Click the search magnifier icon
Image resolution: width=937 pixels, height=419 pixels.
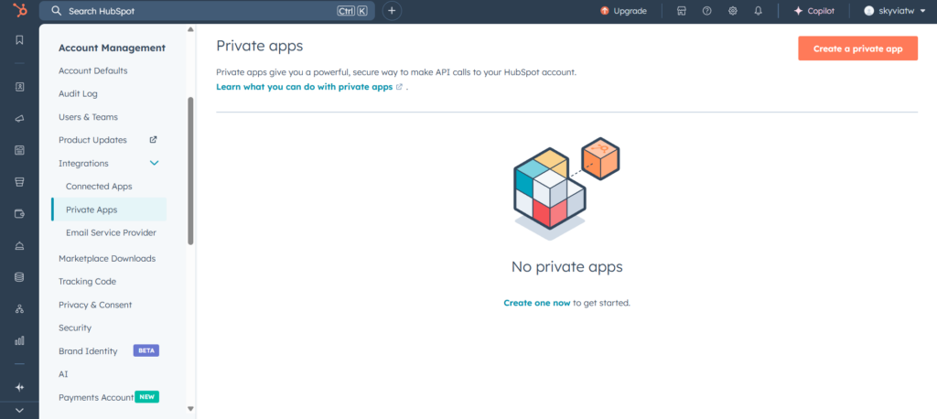(56, 11)
